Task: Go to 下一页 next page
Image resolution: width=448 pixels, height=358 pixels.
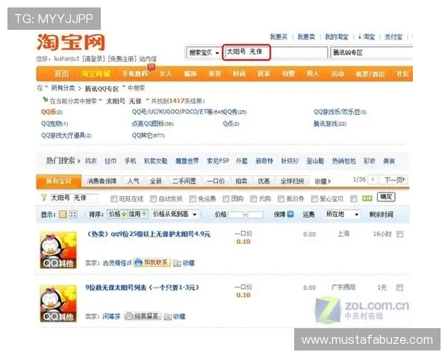Action: click(394, 180)
